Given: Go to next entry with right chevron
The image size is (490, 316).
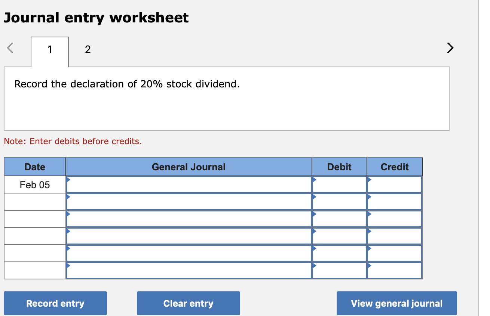Looking at the screenshot, I should 450,48.
